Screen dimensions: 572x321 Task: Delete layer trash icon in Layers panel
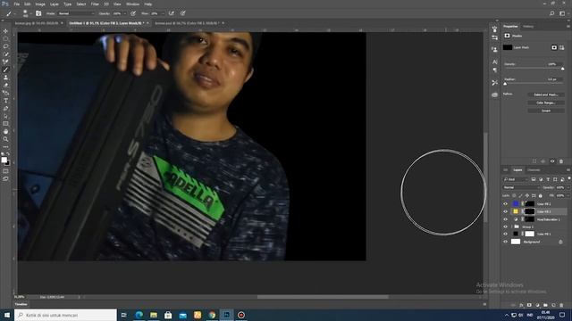point(561,305)
